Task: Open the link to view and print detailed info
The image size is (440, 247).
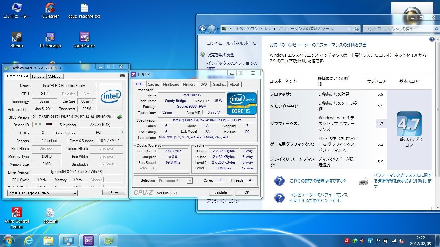Action: (x=403, y=181)
